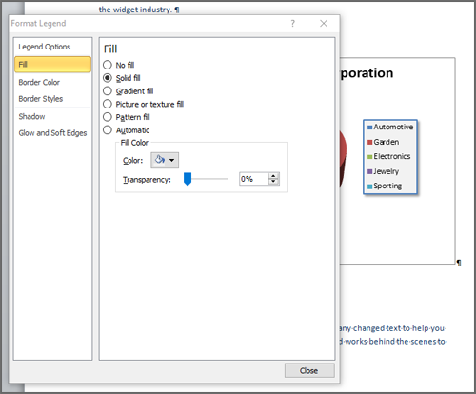Click the Close button
The height and width of the screenshot is (394, 476).
309,370
